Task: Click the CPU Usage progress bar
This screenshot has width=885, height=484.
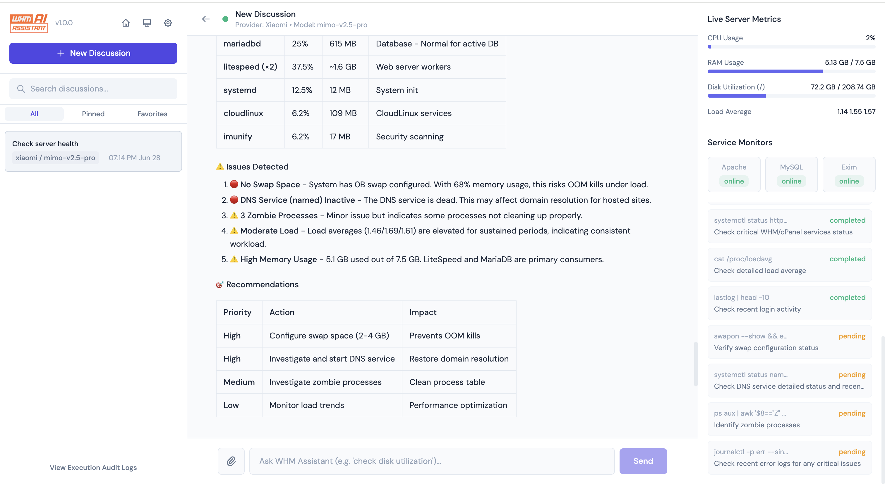Action: tap(791, 47)
